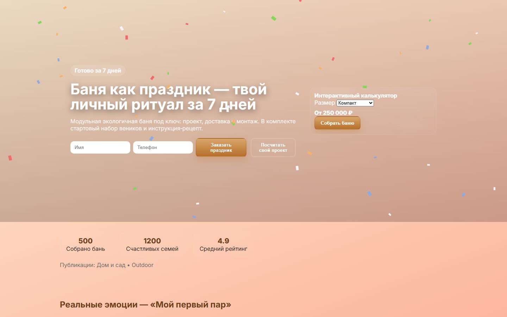Image resolution: width=507 pixels, height=317 pixels.
Task: Click Публикации: Дом и сад • Outdoor text
Action: 107,265
